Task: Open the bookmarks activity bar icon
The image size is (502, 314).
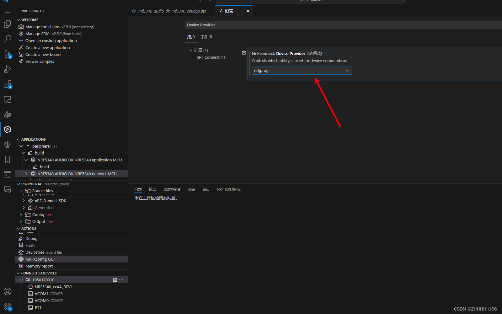Action: click(x=8, y=160)
